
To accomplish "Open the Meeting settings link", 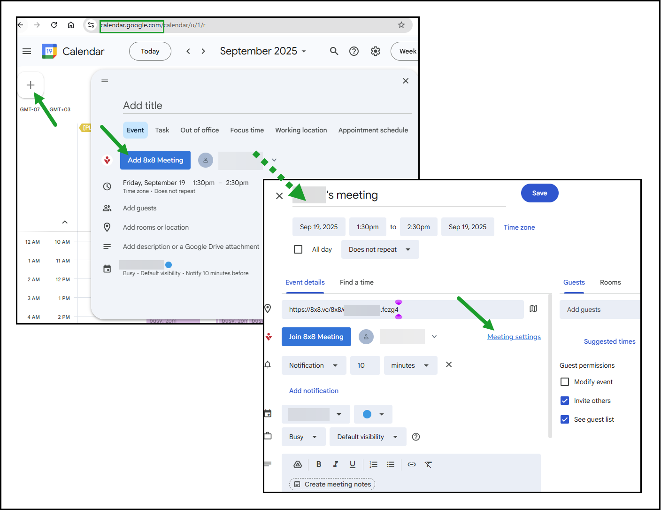I will click(x=514, y=337).
